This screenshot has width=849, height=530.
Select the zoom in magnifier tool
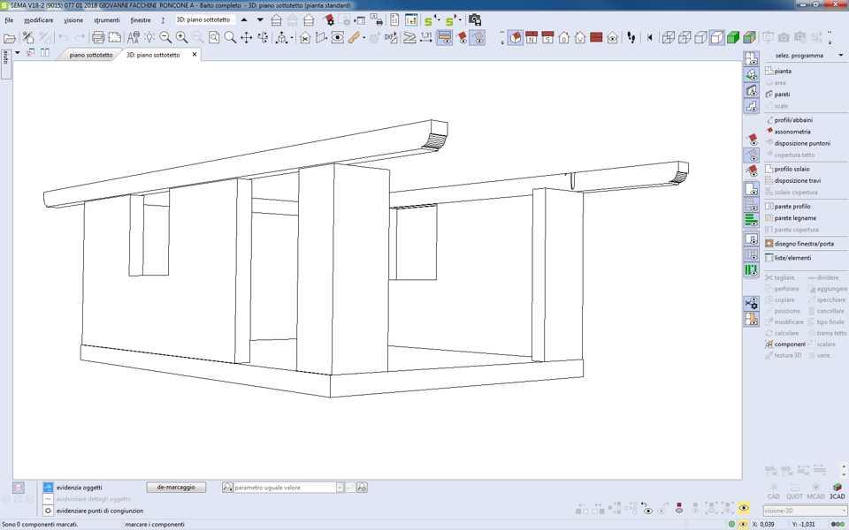coord(181,38)
